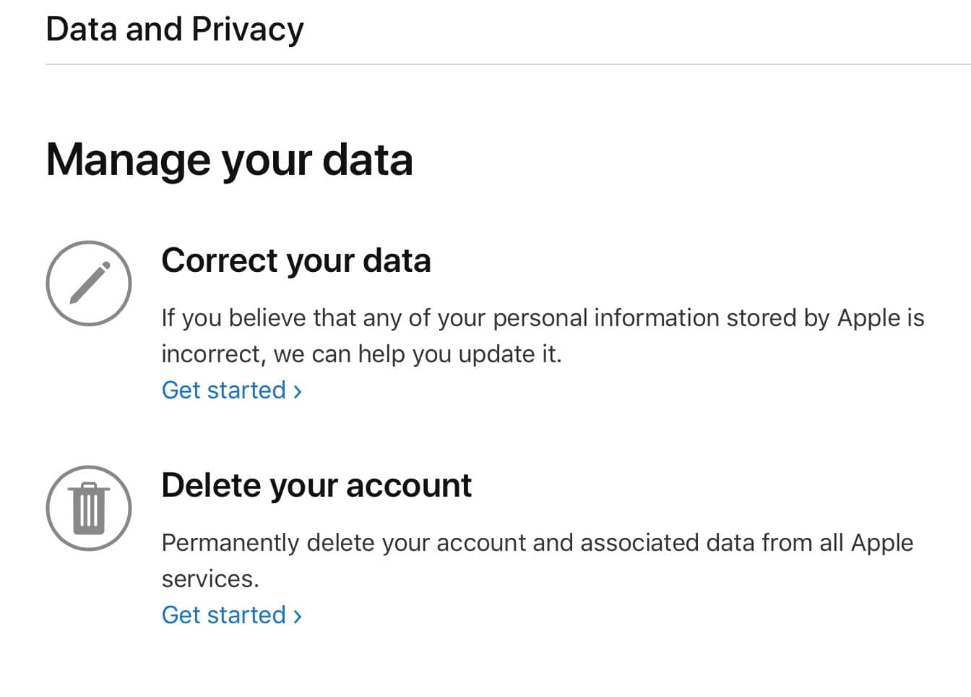Click the Manage your data heading
The height and width of the screenshot is (697, 971).
(x=230, y=160)
